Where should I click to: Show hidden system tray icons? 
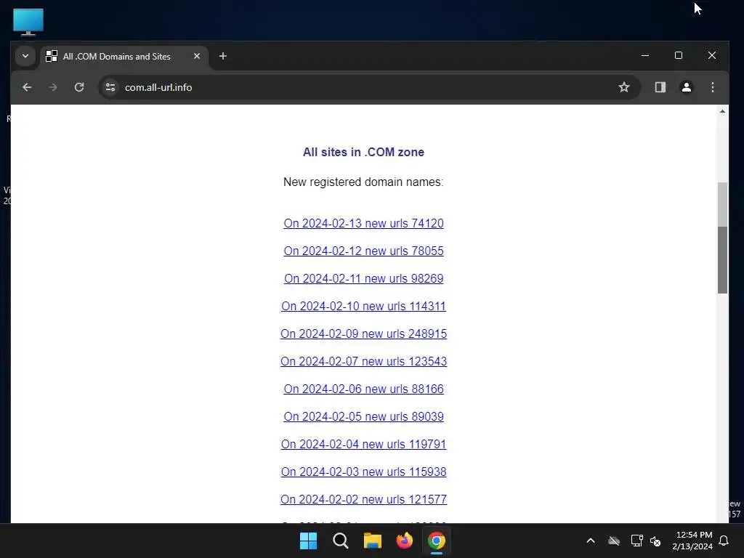[591, 541]
